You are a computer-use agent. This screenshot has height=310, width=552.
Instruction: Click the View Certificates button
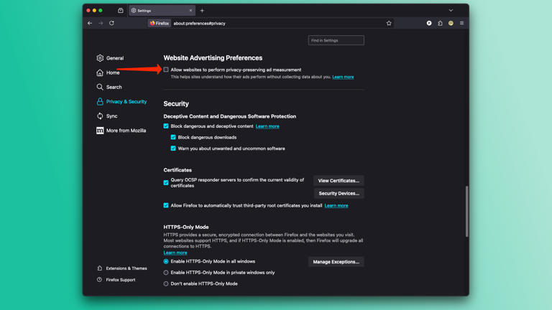[x=339, y=181]
